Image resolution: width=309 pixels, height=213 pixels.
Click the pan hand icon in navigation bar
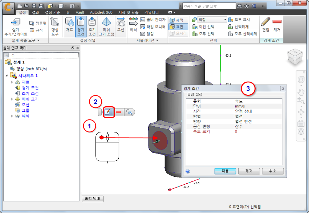point(301,92)
